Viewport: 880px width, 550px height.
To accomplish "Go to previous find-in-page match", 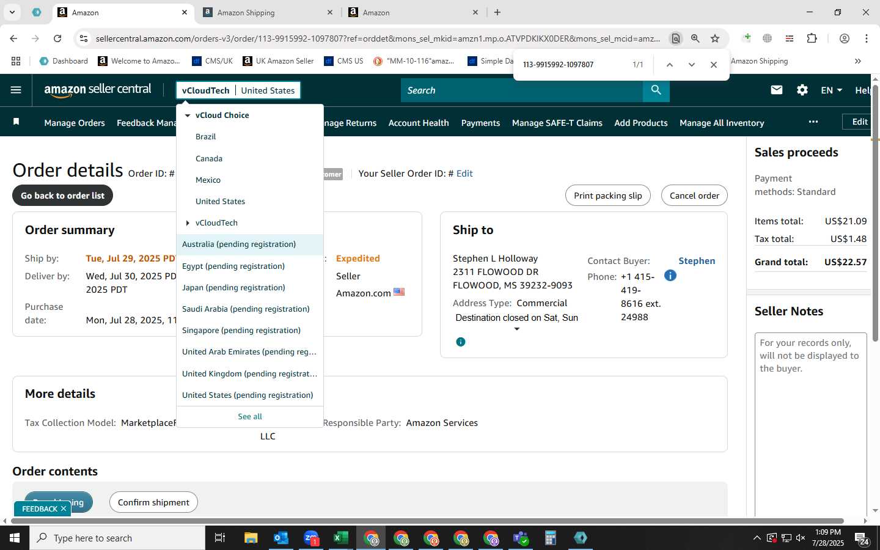I will [x=670, y=64].
